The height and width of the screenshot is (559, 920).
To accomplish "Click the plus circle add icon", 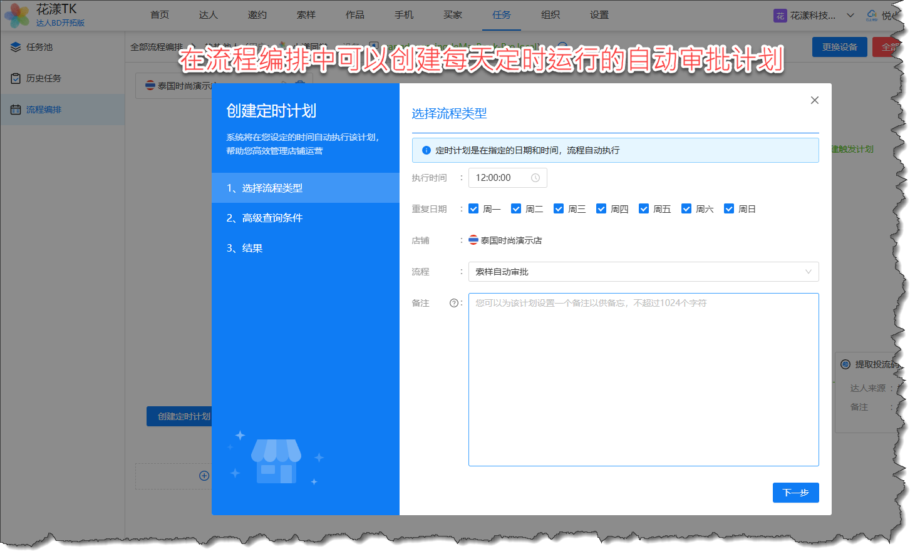I will pos(204,476).
